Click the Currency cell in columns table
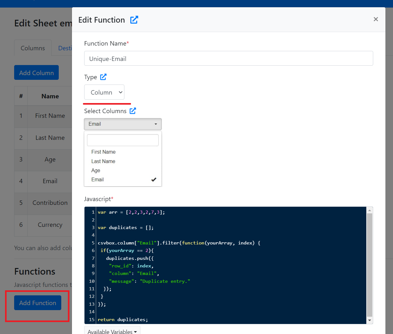 tap(50, 225)
